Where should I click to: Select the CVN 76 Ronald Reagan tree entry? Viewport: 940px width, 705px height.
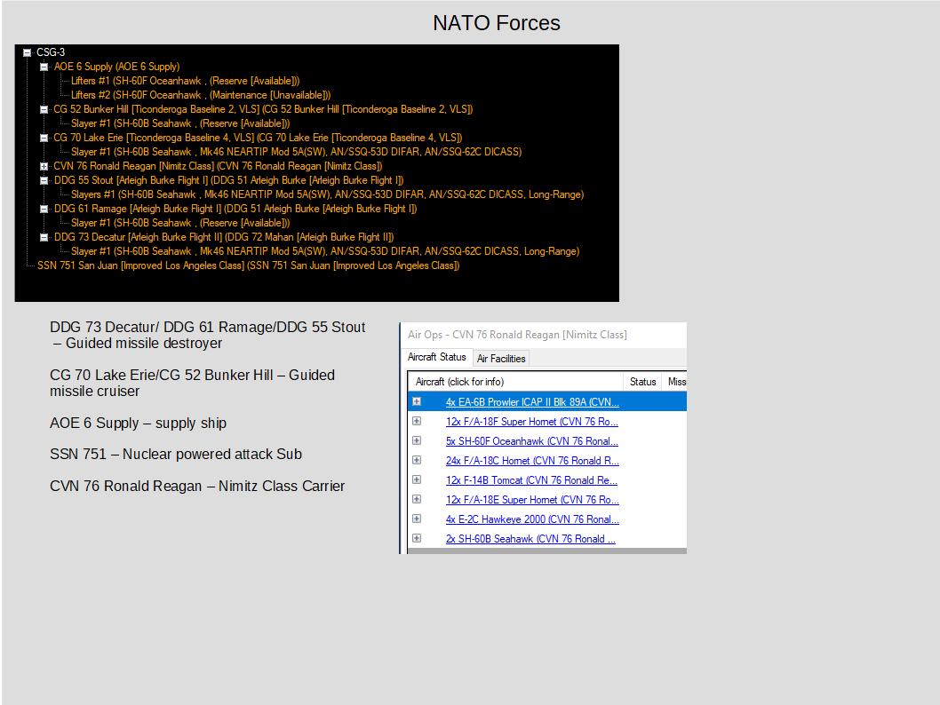point(218,166)
